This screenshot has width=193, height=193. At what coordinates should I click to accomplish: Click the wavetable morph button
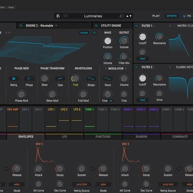(x=84, y=33)
